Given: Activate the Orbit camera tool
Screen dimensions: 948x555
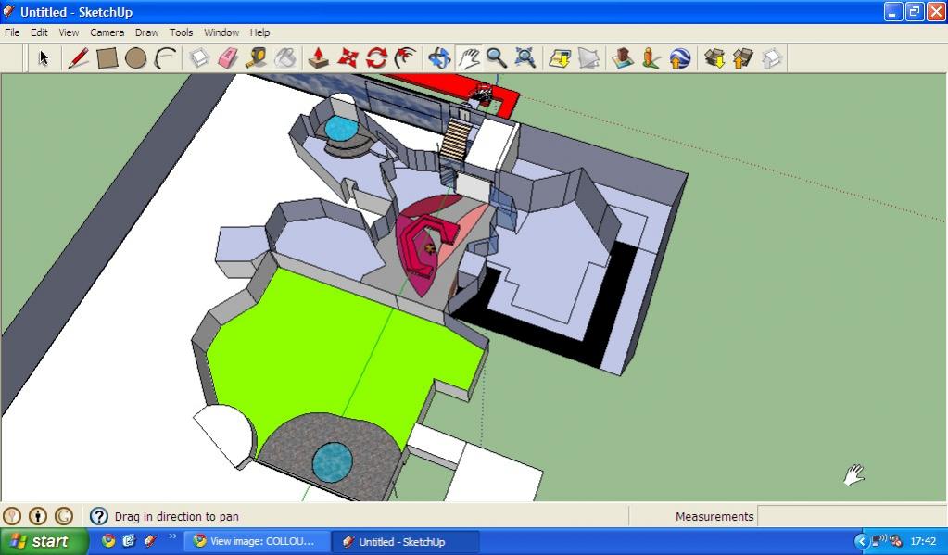Looking at the screenshot, I should [439, 58].
